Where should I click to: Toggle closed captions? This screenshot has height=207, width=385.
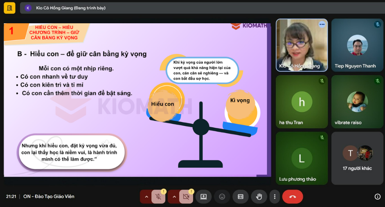tap(241, 197)
